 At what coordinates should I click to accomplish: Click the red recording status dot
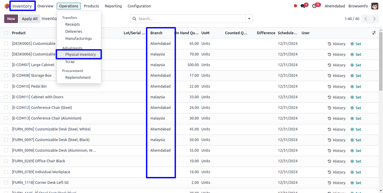pos(295,6)
